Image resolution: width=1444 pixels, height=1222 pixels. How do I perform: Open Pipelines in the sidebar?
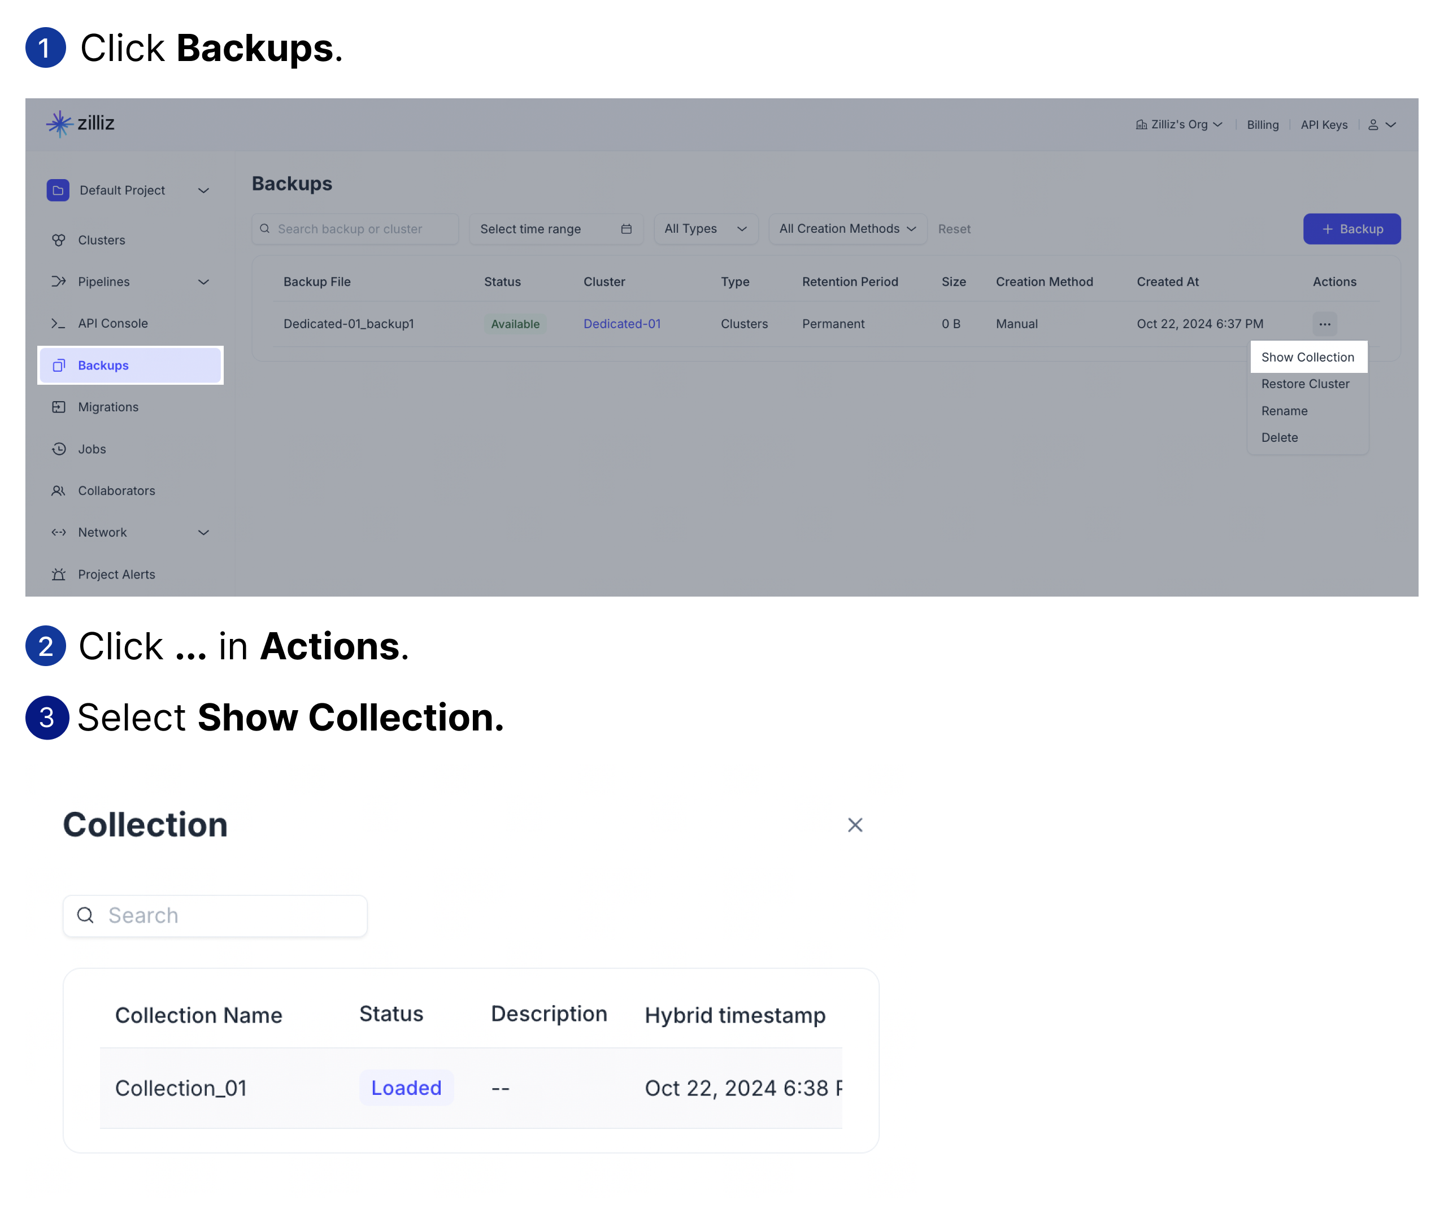(103, 282)
